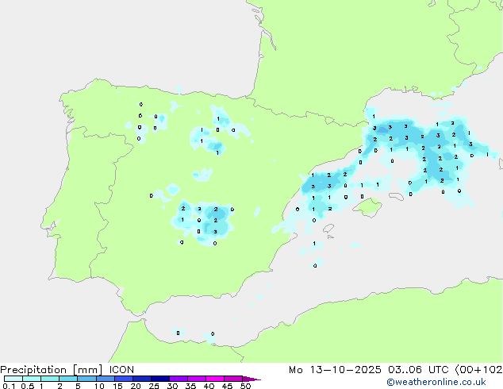This screenshot has width=503, height=389.
Task: Click the 25–30 mm dark blue swatch
Action: 160,379
